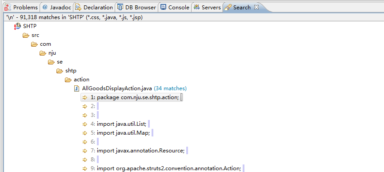Image resolution: width=384 pixels, height=172 pixels.
Task: Click the action folder icon
Action: [x=68, y=80]
